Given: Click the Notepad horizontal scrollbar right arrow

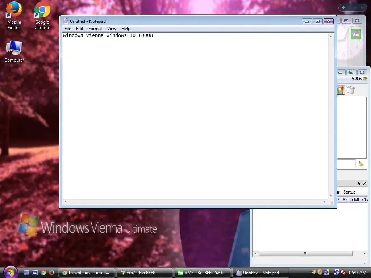Looking at the screenshot, I should pyautogui.click(x=324, y=202).
